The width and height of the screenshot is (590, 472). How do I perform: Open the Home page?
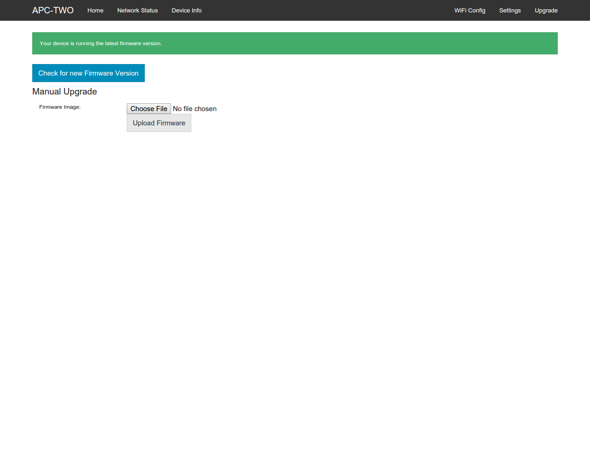coord(95,10)
